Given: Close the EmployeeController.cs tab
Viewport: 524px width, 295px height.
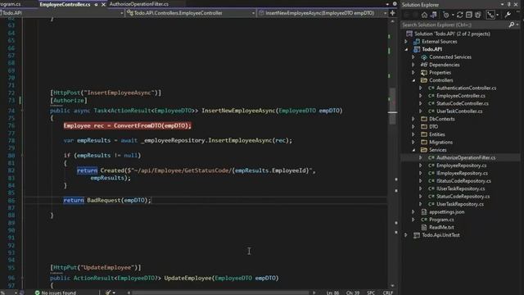Looking at the screenshot, I should pyautogui.click(x=103, y=5).
